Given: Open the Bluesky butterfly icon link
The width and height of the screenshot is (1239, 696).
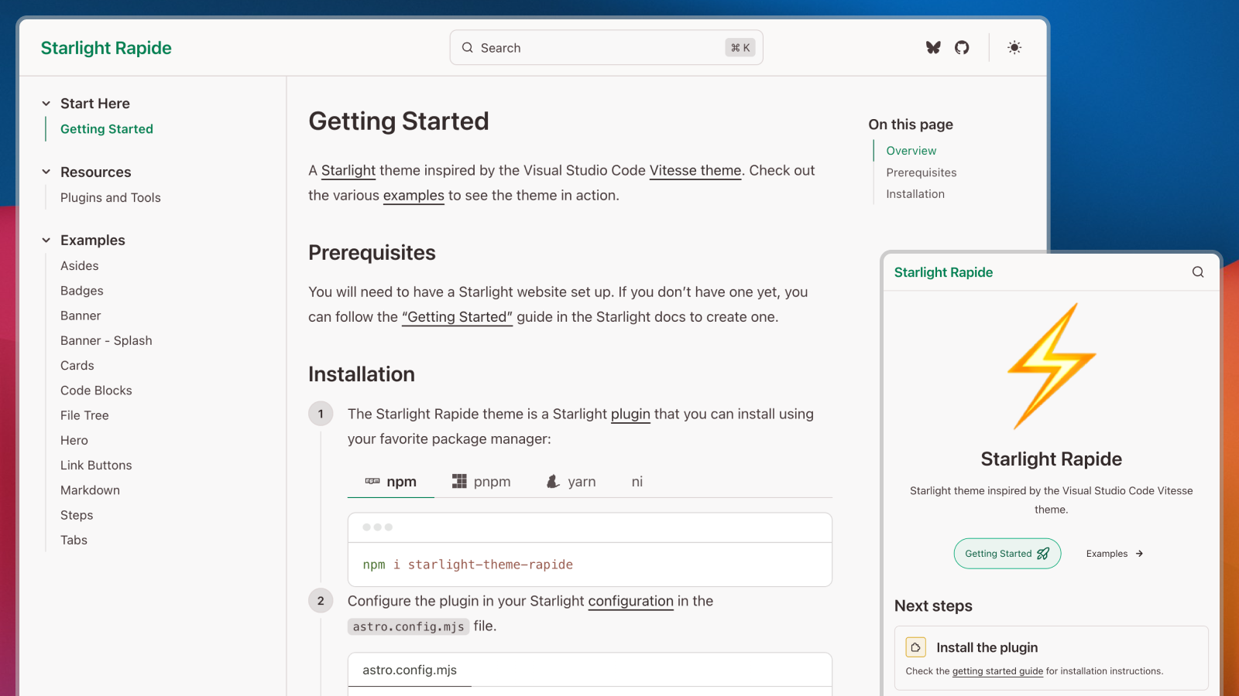Looking at the screenshot, I should point(933,47).
